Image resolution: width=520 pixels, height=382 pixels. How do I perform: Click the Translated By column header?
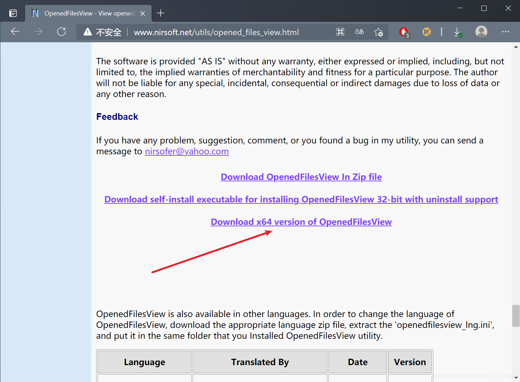click(260, 362)
